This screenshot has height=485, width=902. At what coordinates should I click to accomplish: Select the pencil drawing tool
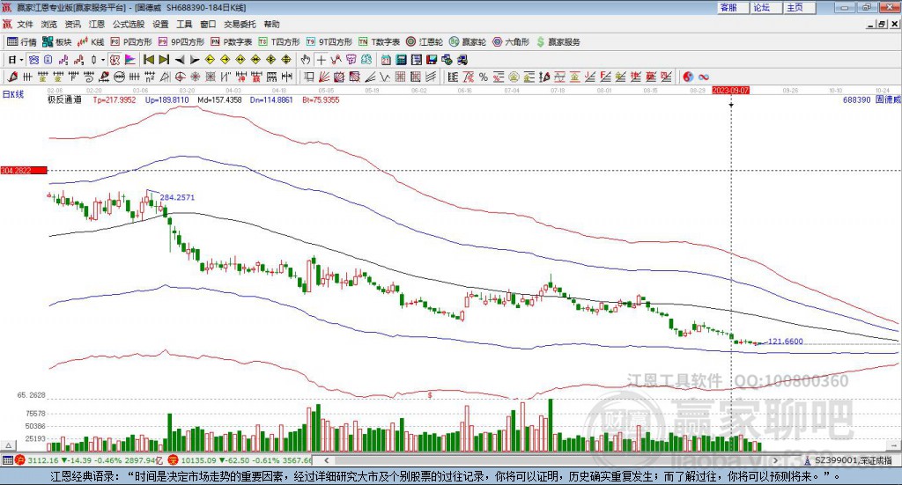pos(12,77)
